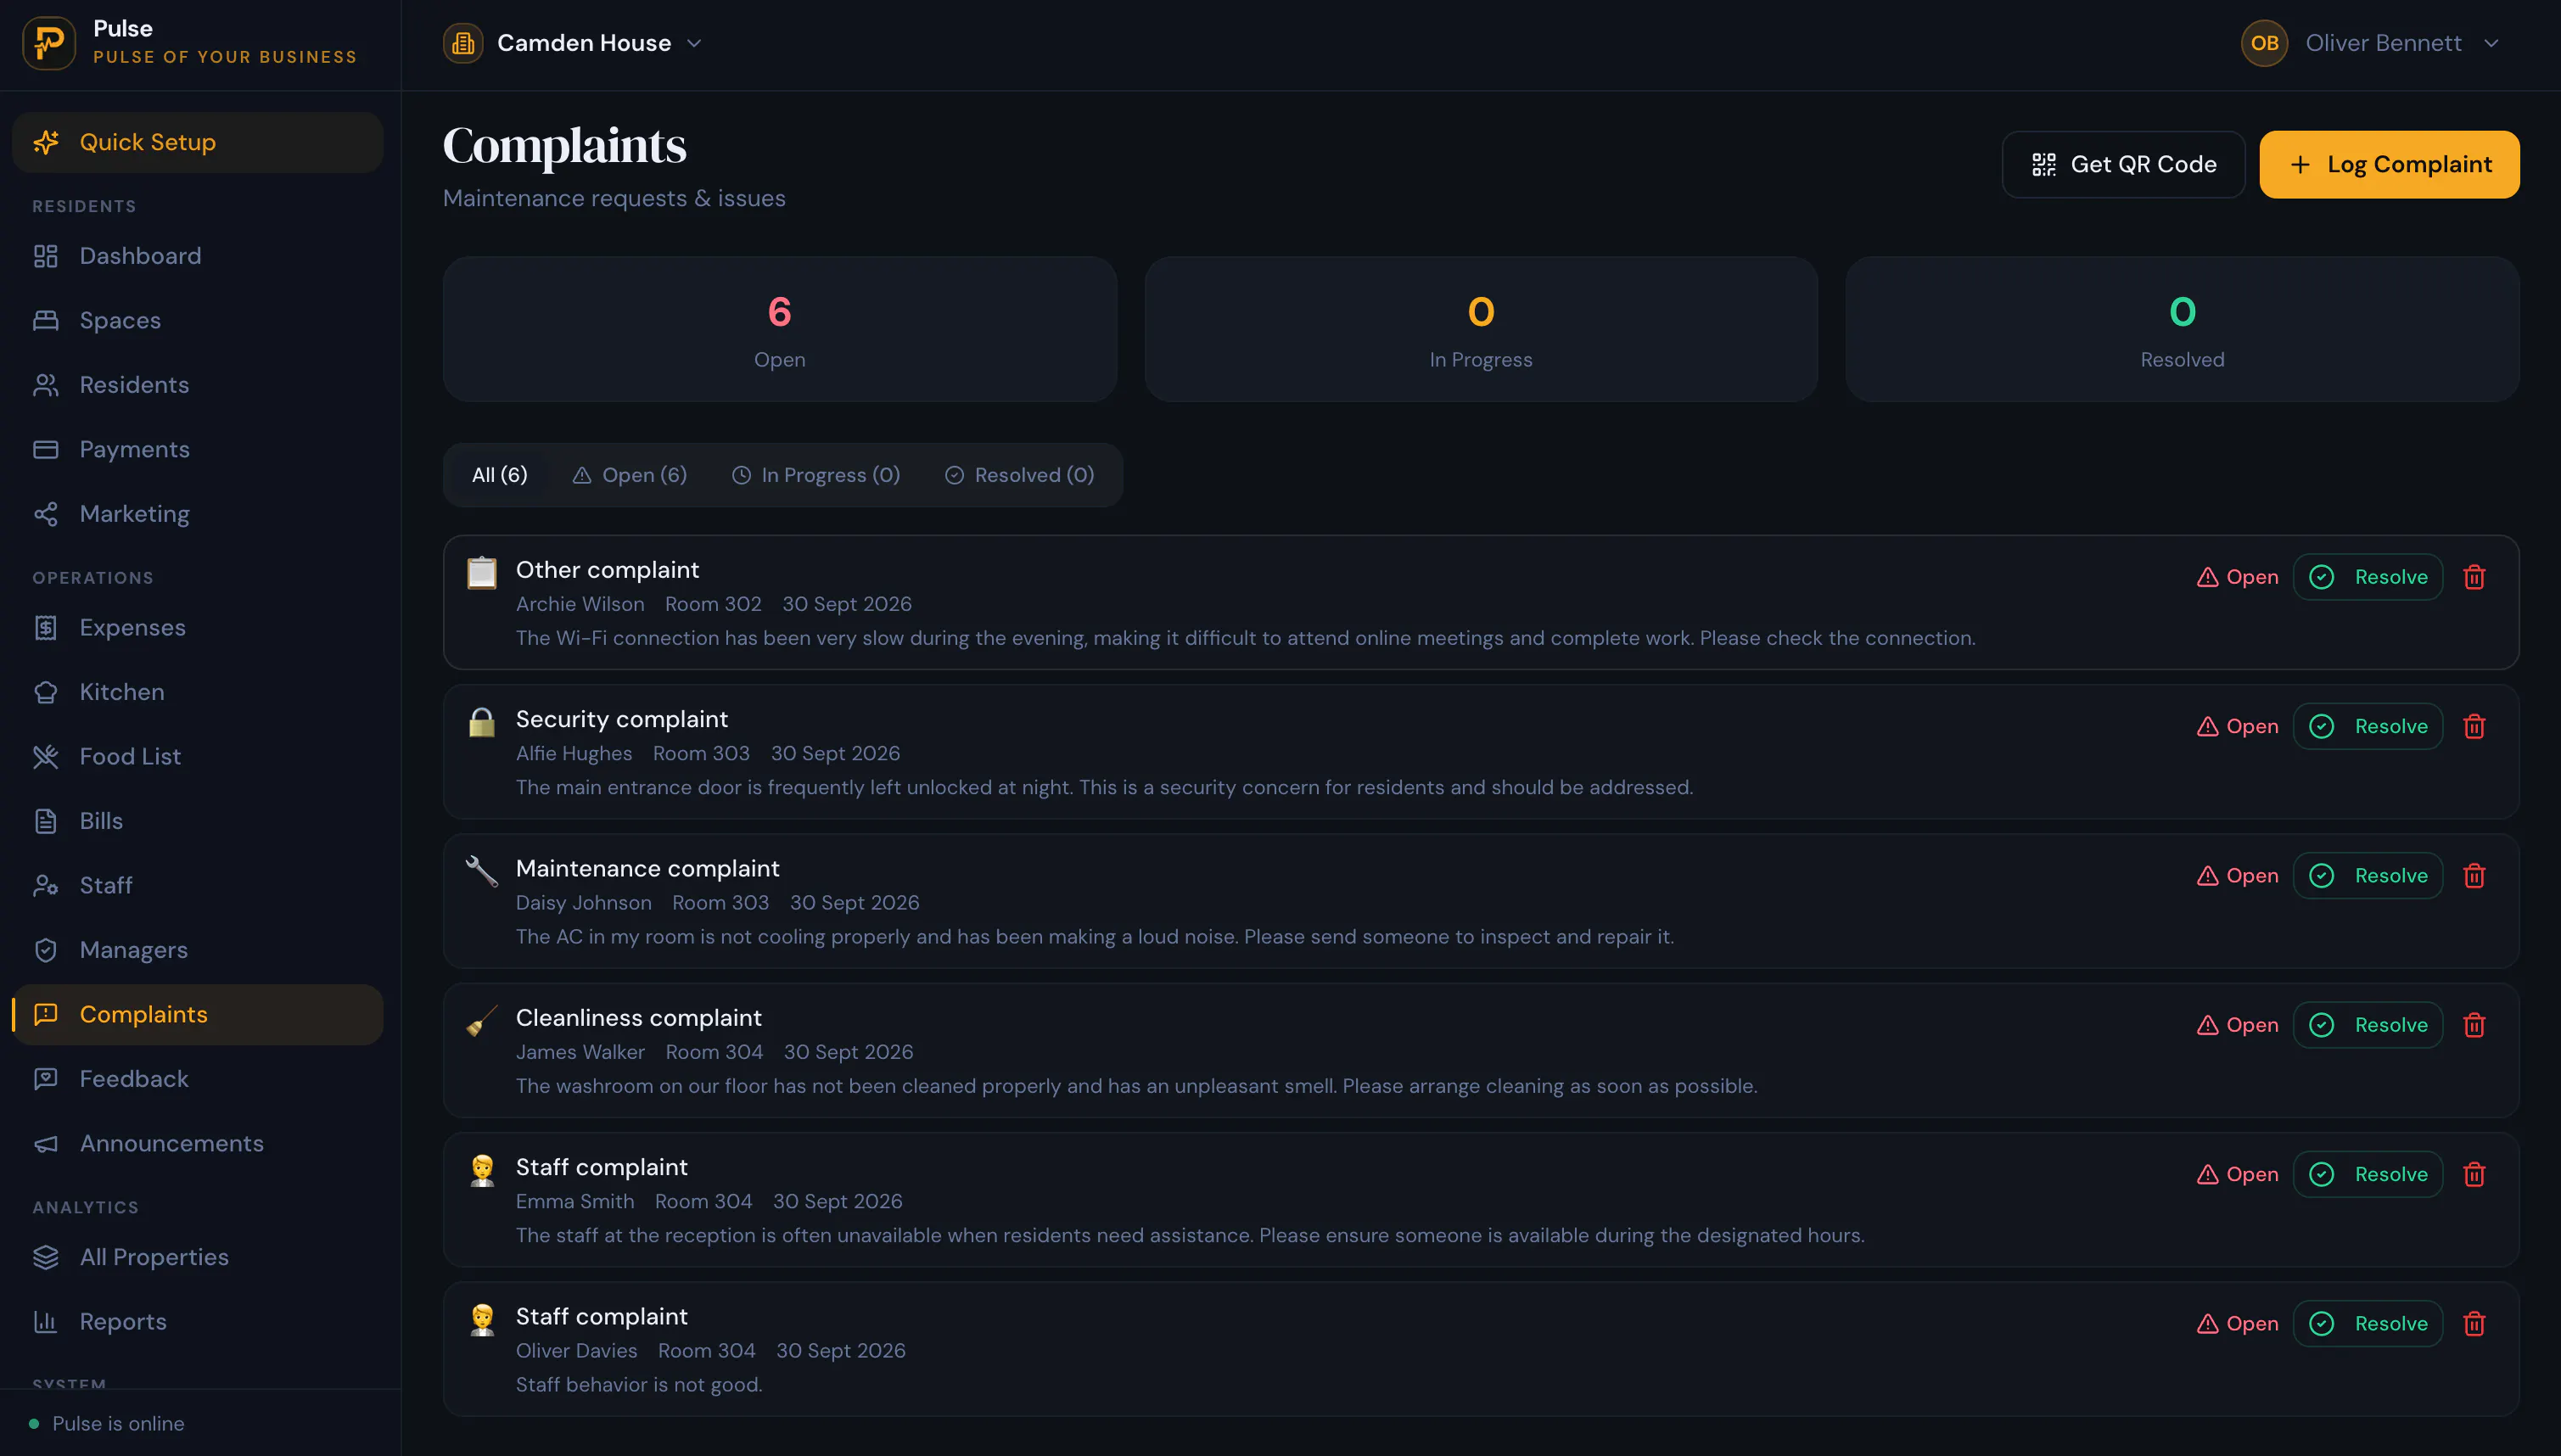Click the Pulse logo icon
Image resolution: width=2561 pixels, height=1456 pixels.
49,43
